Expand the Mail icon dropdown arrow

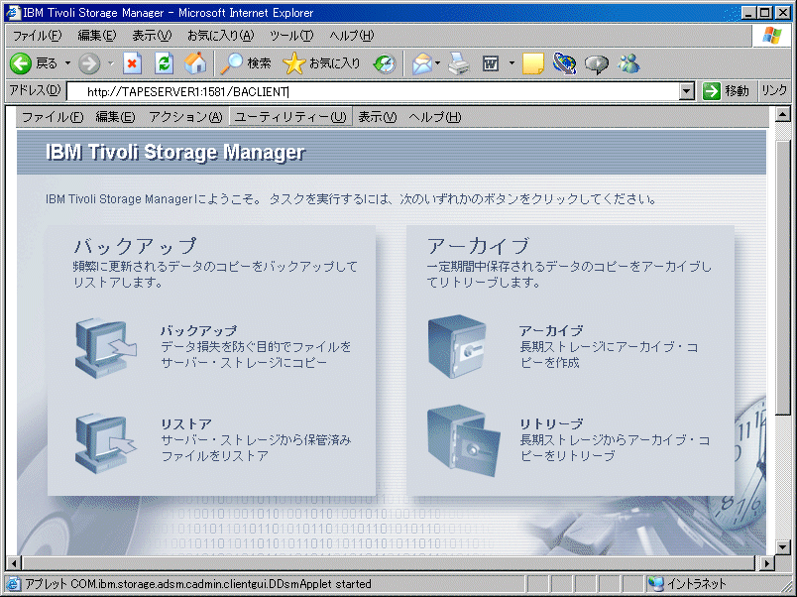point(437,63)
